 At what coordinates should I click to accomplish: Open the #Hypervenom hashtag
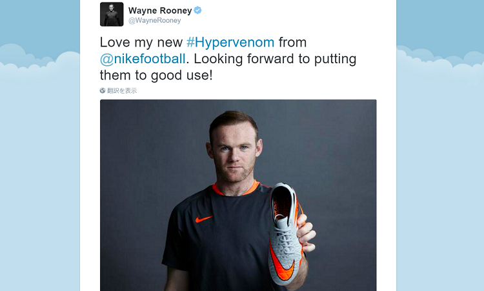(230, 43)
